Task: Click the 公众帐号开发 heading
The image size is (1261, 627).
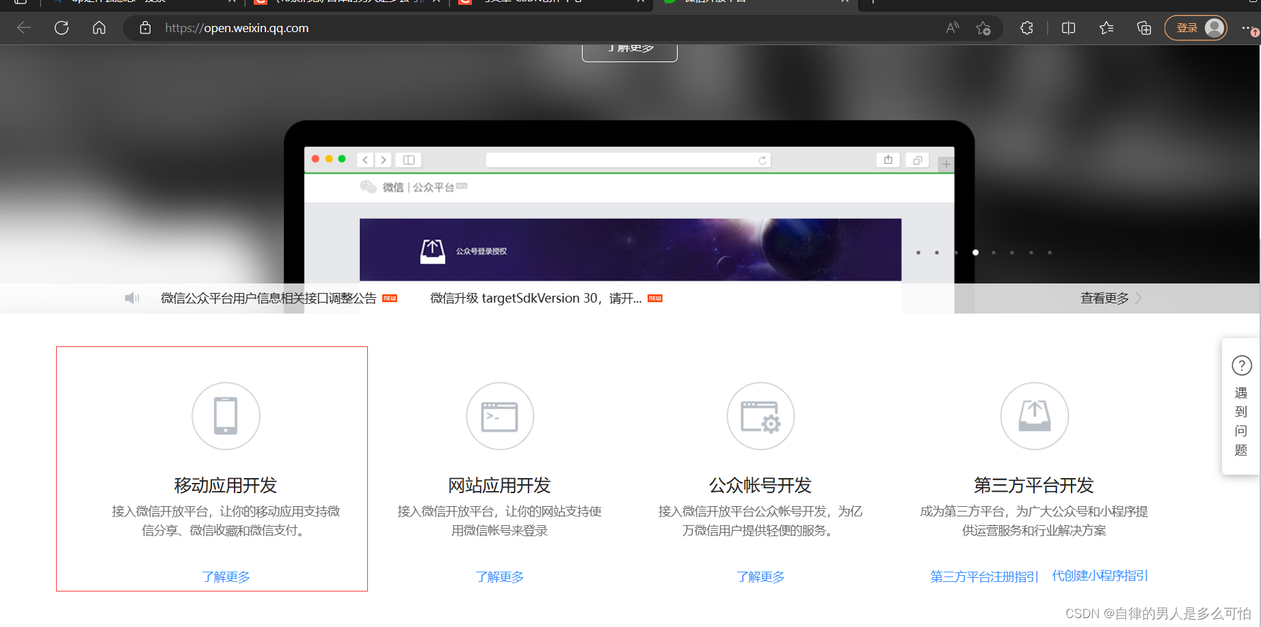Action: [x=760, y=486]
